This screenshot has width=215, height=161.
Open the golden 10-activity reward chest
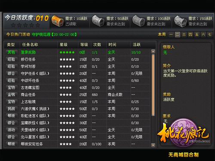click(57, 21)
